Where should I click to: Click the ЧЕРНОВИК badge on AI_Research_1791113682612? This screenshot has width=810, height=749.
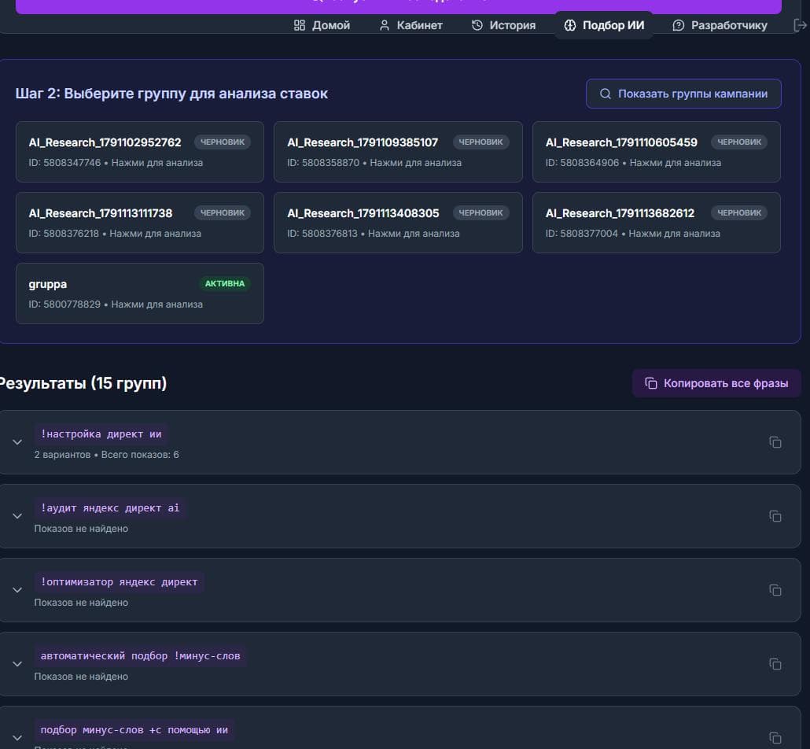739,212
